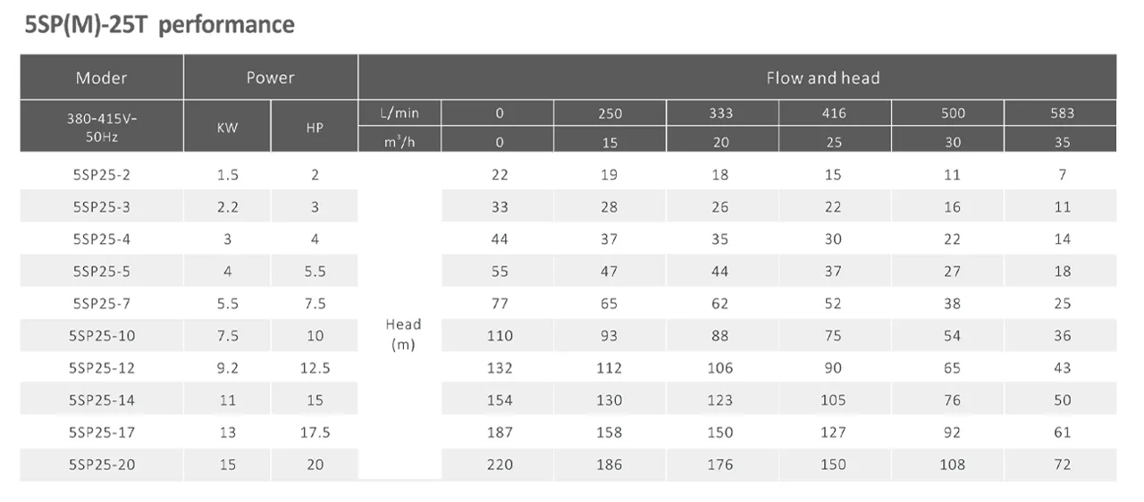Screen dimensions: 1144x502
Task: Select the 5SP25-7 model name
Action: [x=101, y=304]
